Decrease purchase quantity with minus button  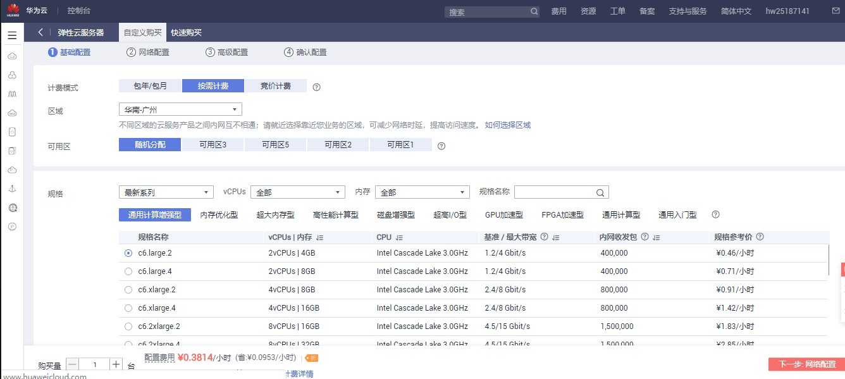pyautogui.click(x=72, y=365)
